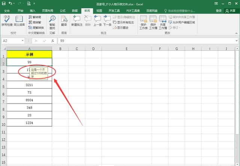
Task: Click the Undo arrow icon
Action: 10,3
